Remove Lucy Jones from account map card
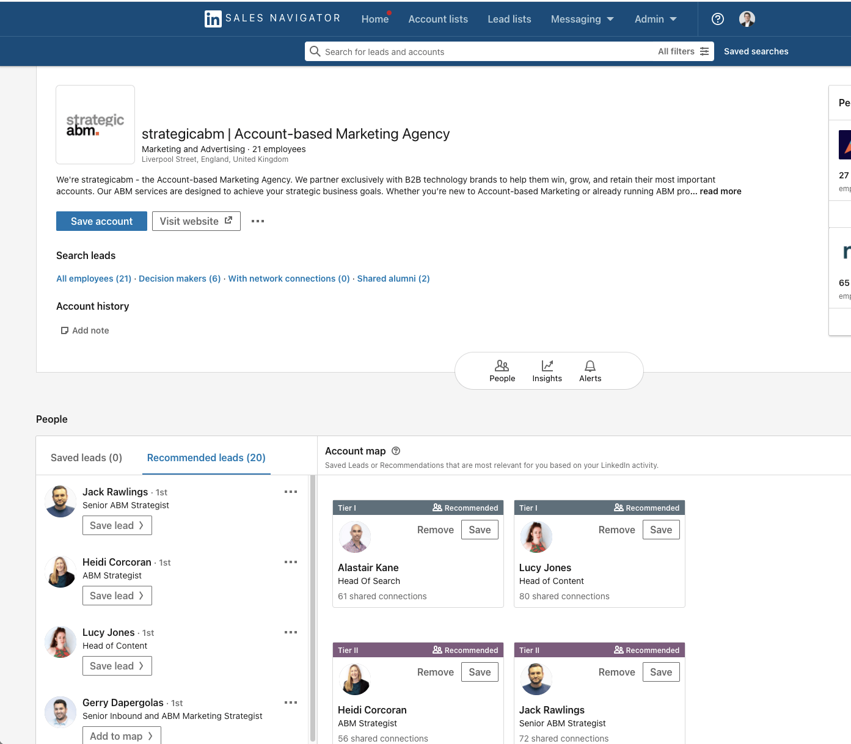Image resolution: width=851 pixels, height=744 pixels. point(617,530)
